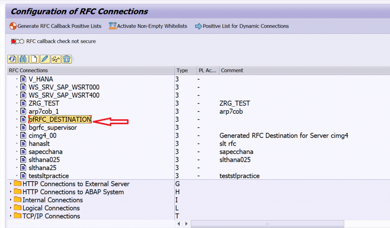Click the bgrfc_supervisor document icon
Image resolution: width=390 pixels, height=228 pixels.
pyautogui.click(x=23, y=128)
